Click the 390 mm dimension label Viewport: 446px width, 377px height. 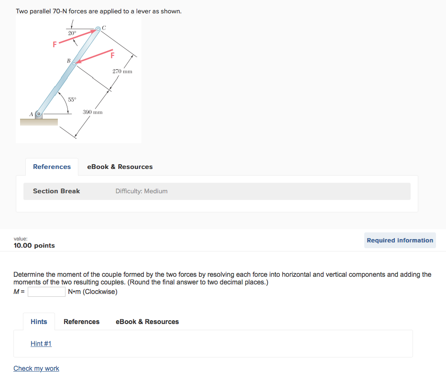pyautogui.click(x=93, y=112)
